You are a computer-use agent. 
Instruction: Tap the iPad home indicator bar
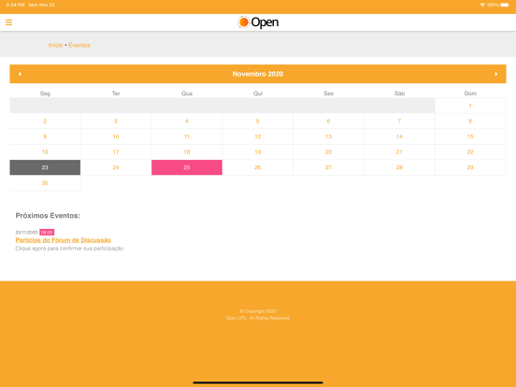[258, 382]
